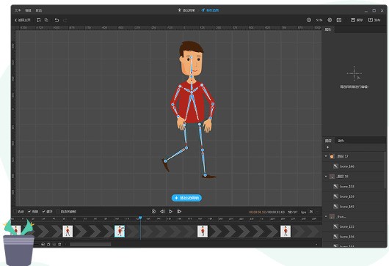Image resolution: width=389 pixels, height=266 pixels.
Task: Step back one frame with previous-frame button
Action: 162,211
